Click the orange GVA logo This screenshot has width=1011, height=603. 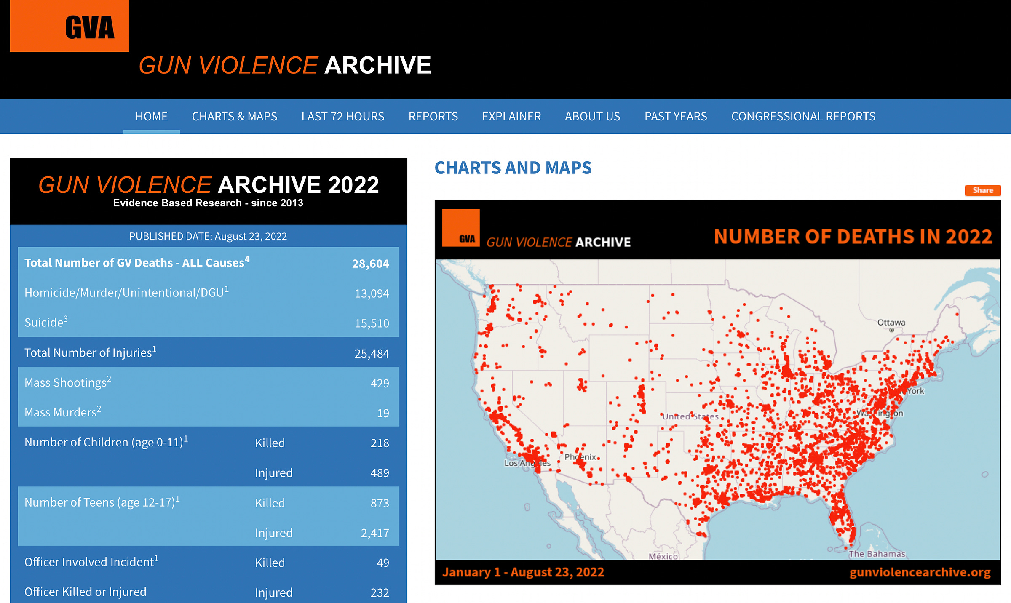(x=70, y=26)
